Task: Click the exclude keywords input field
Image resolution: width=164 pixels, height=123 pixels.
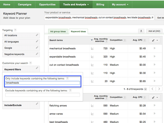Action: click(x=43, y=95)
